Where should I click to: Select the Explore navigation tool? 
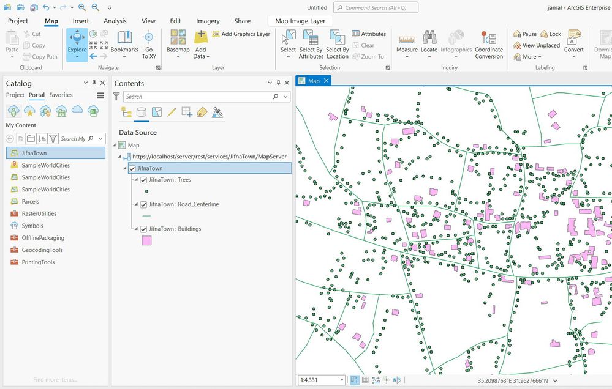pyautogui.click(x=77, y=42)
